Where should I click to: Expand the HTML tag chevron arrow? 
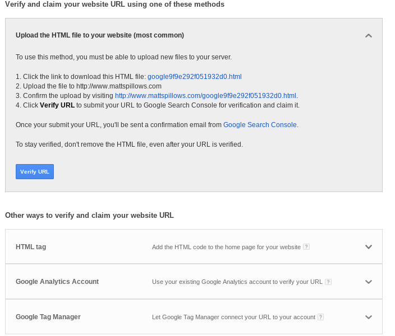[x=368, y=246]
